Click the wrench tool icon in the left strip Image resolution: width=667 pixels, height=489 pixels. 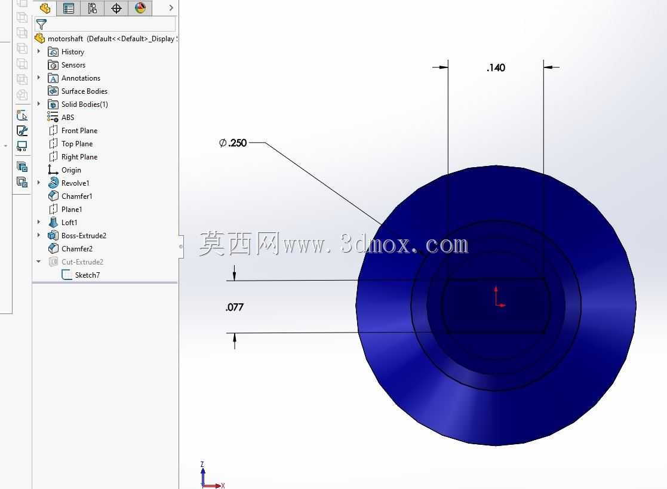point(22,131)
